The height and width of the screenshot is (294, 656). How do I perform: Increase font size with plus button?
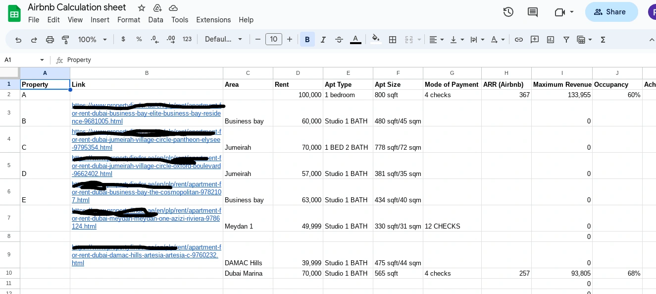coord(290,39)
